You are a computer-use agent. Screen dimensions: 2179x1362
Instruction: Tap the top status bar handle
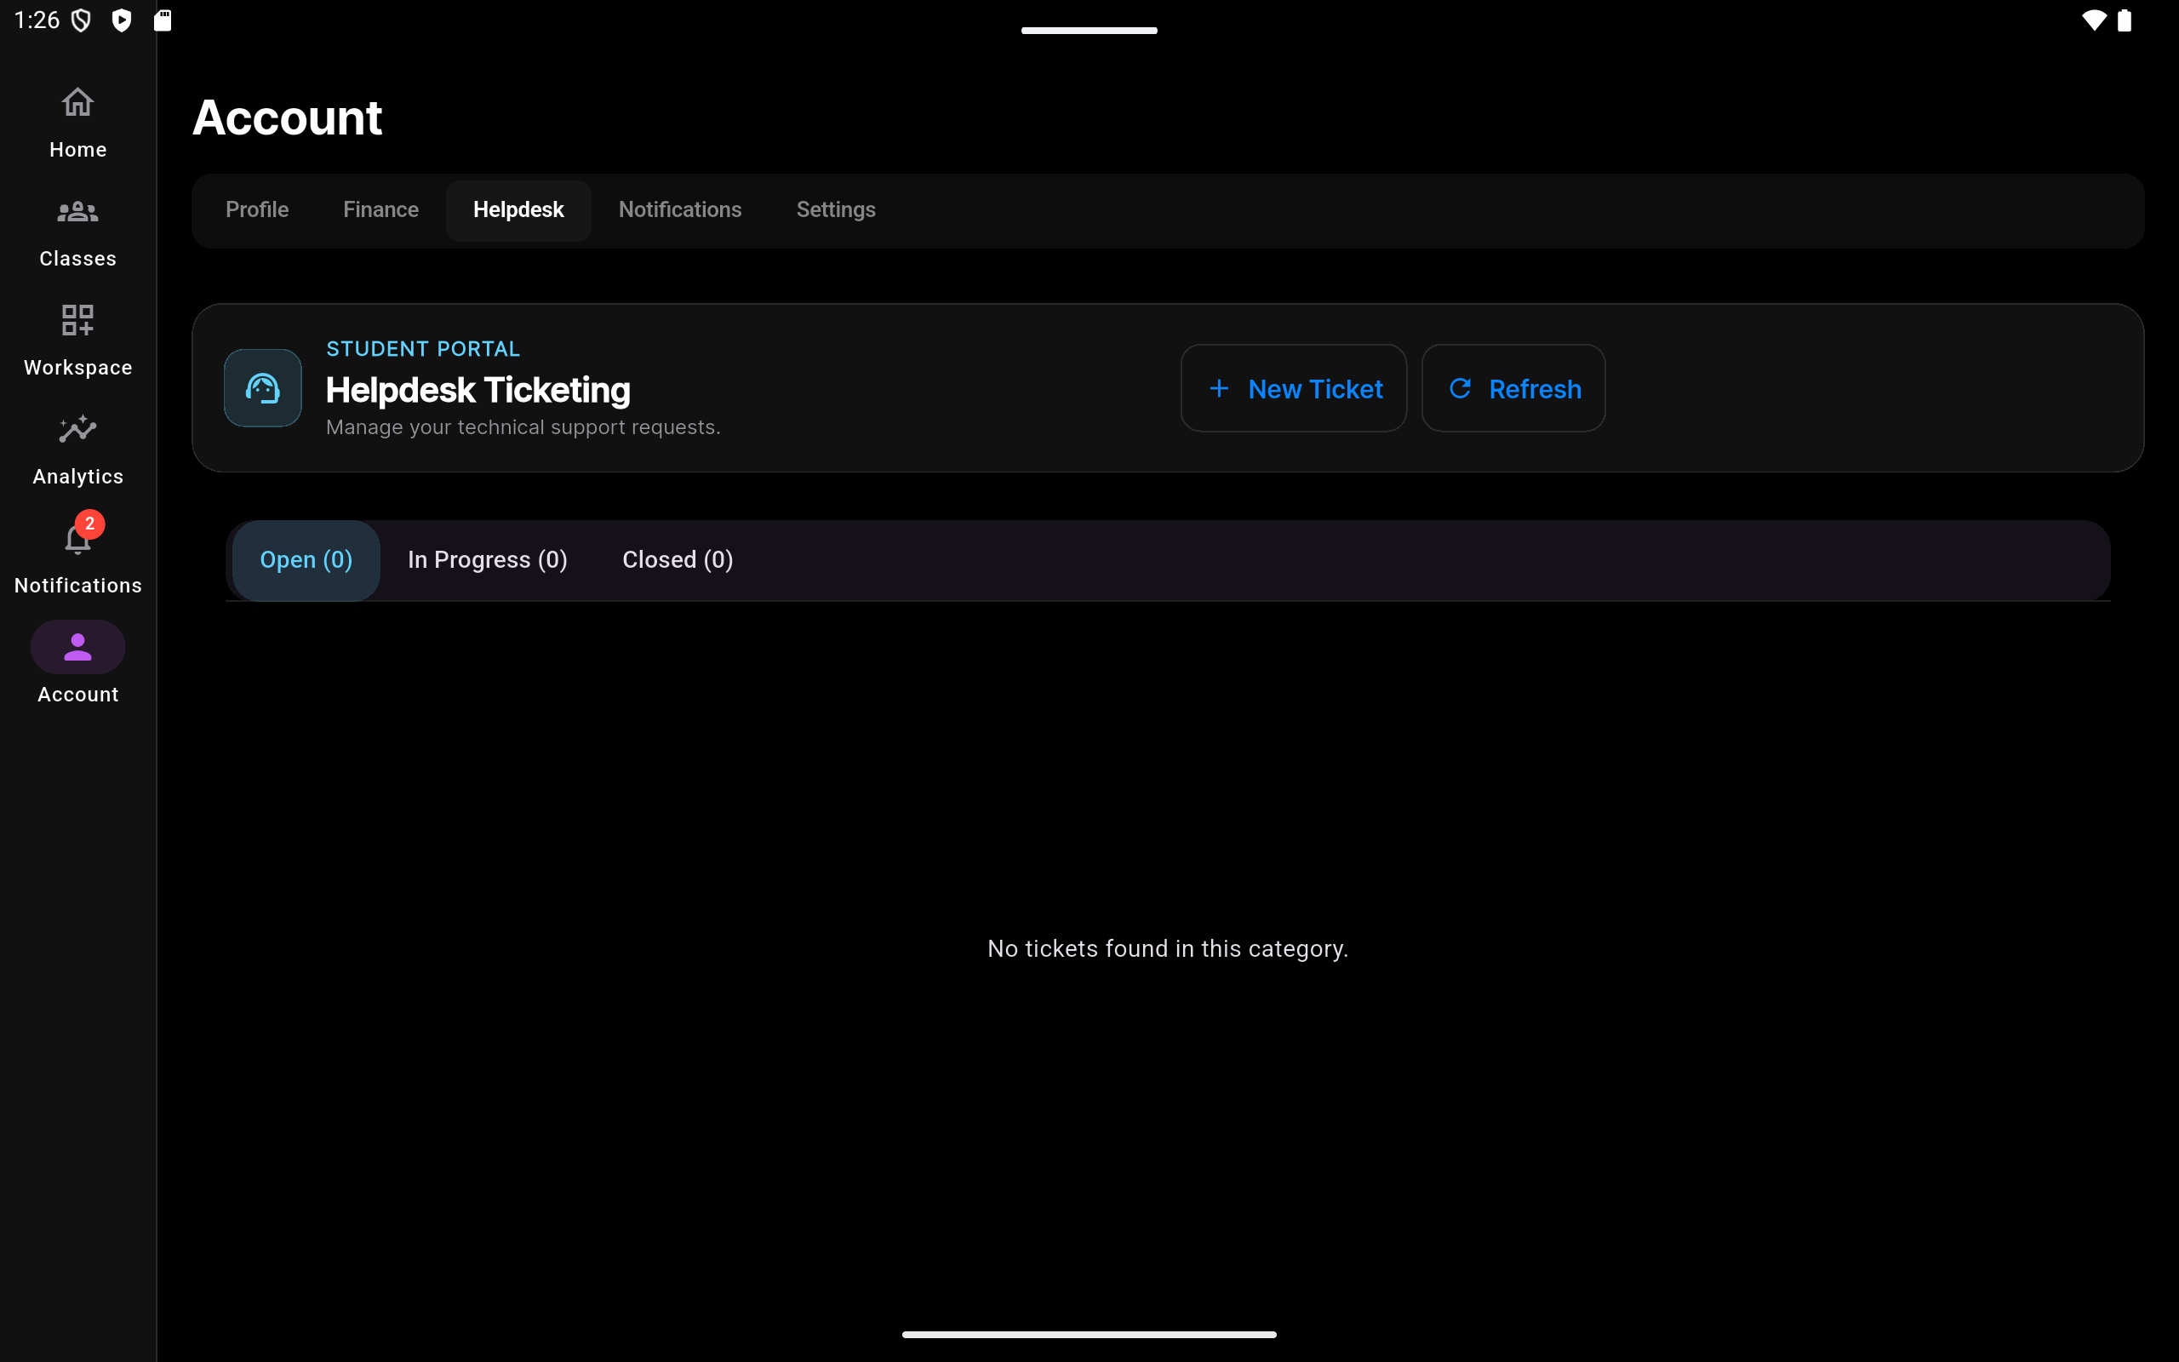coord(1089,31)
